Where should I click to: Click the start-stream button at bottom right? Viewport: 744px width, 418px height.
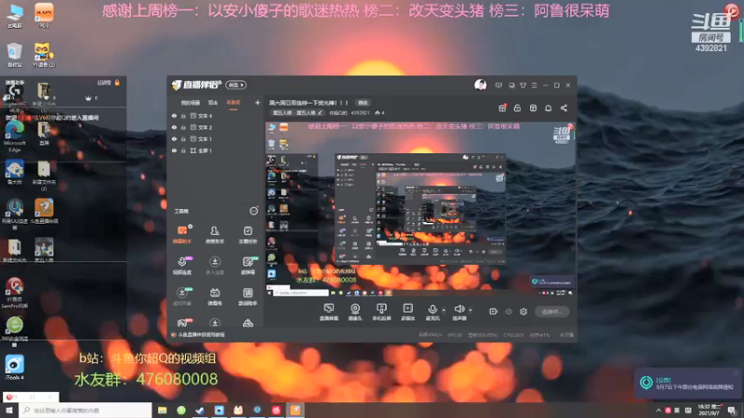click(551, 311)
